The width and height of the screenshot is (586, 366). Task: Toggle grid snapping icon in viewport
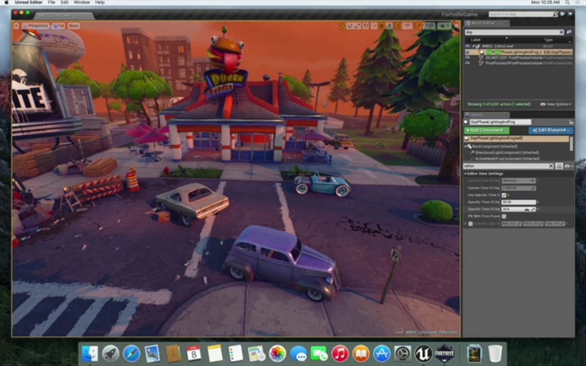point(382,26)
